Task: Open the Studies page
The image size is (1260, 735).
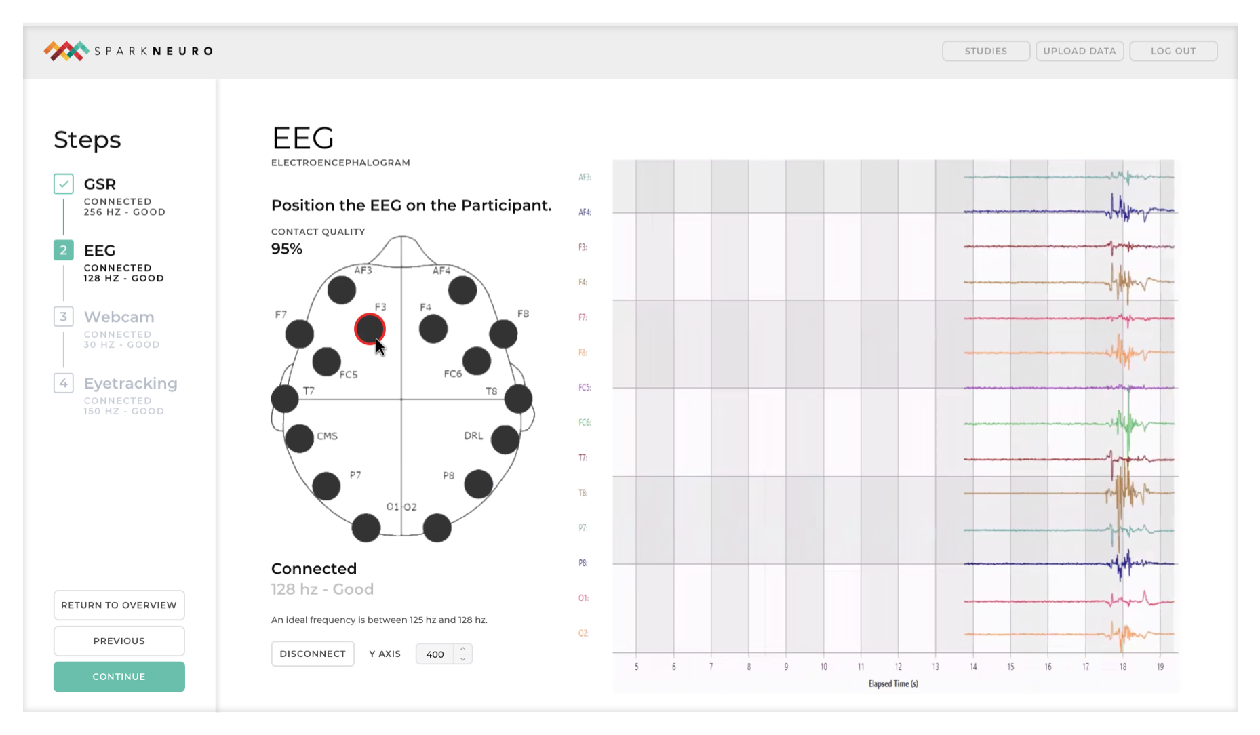Action: (985, 51)
